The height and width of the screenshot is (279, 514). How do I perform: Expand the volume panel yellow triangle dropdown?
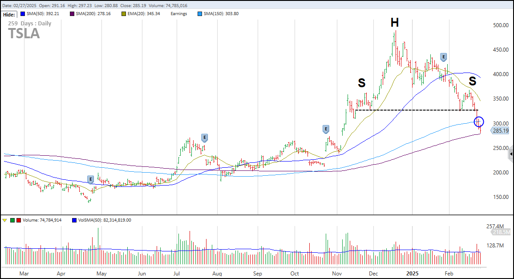tap(4, 220)
